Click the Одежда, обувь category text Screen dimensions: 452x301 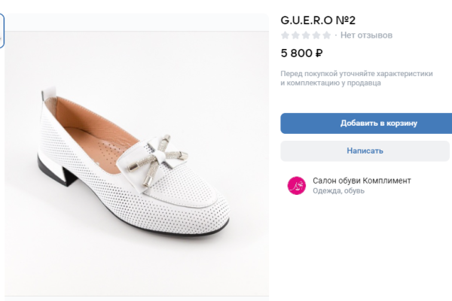tap(339, 191)
